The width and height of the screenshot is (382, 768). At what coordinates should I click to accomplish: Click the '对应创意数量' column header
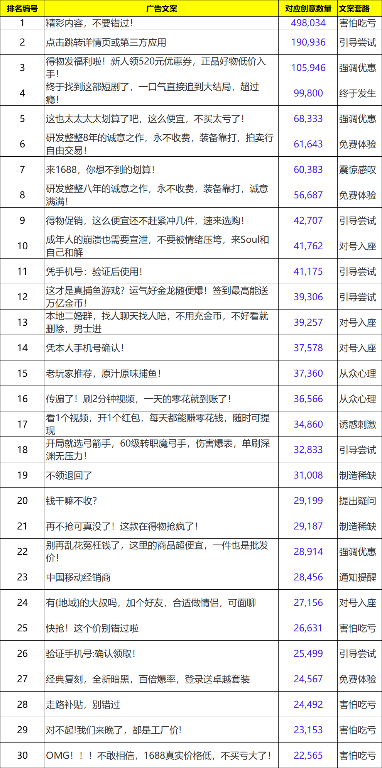pos(308,8)
